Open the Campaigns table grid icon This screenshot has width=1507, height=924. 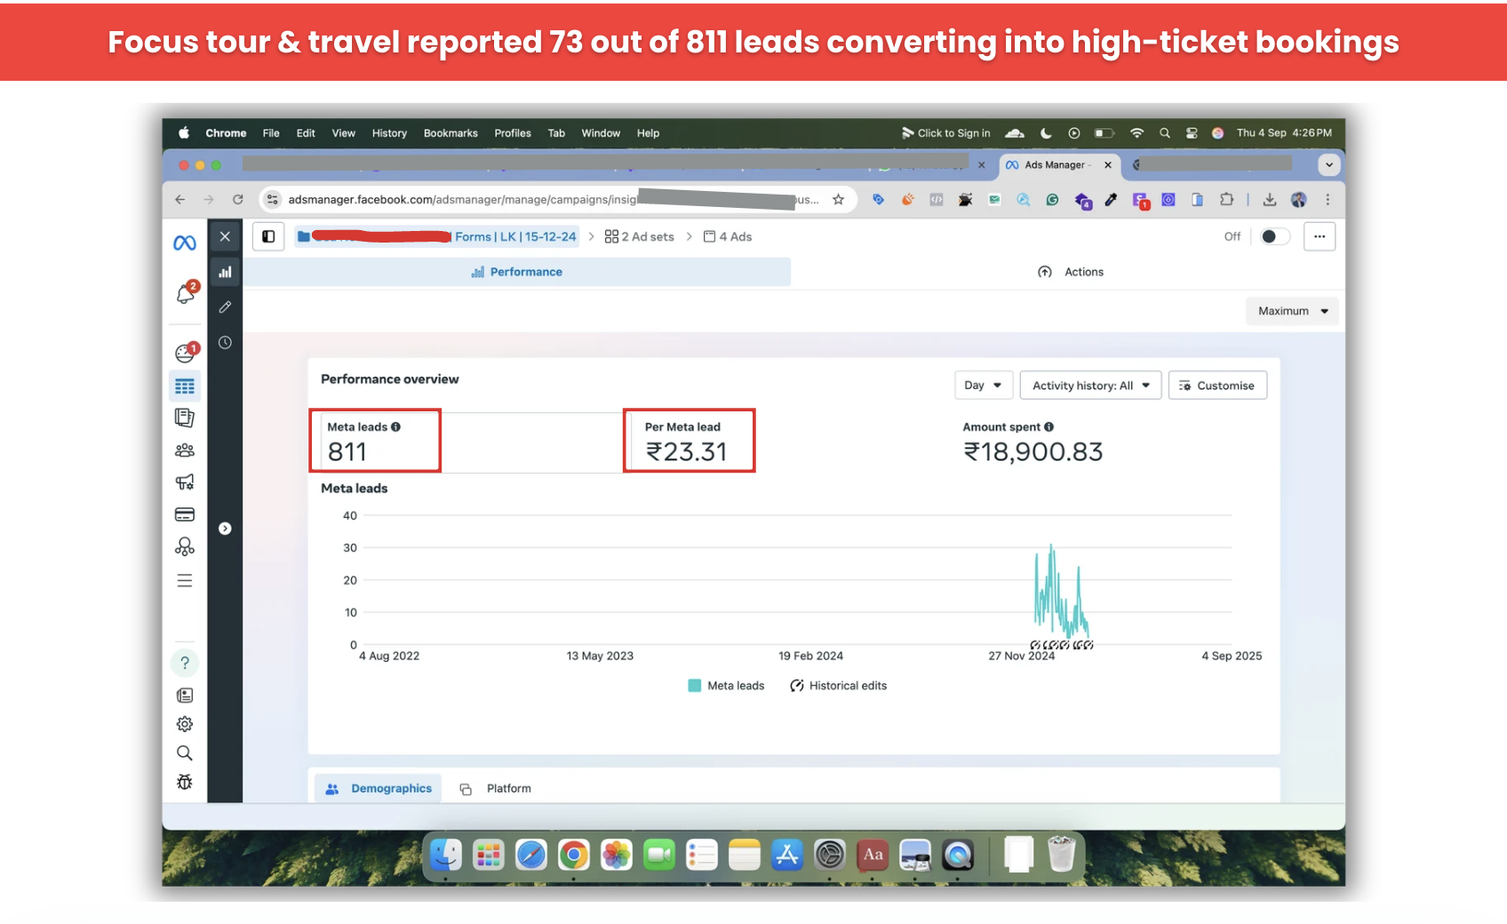tap(185, 386)
